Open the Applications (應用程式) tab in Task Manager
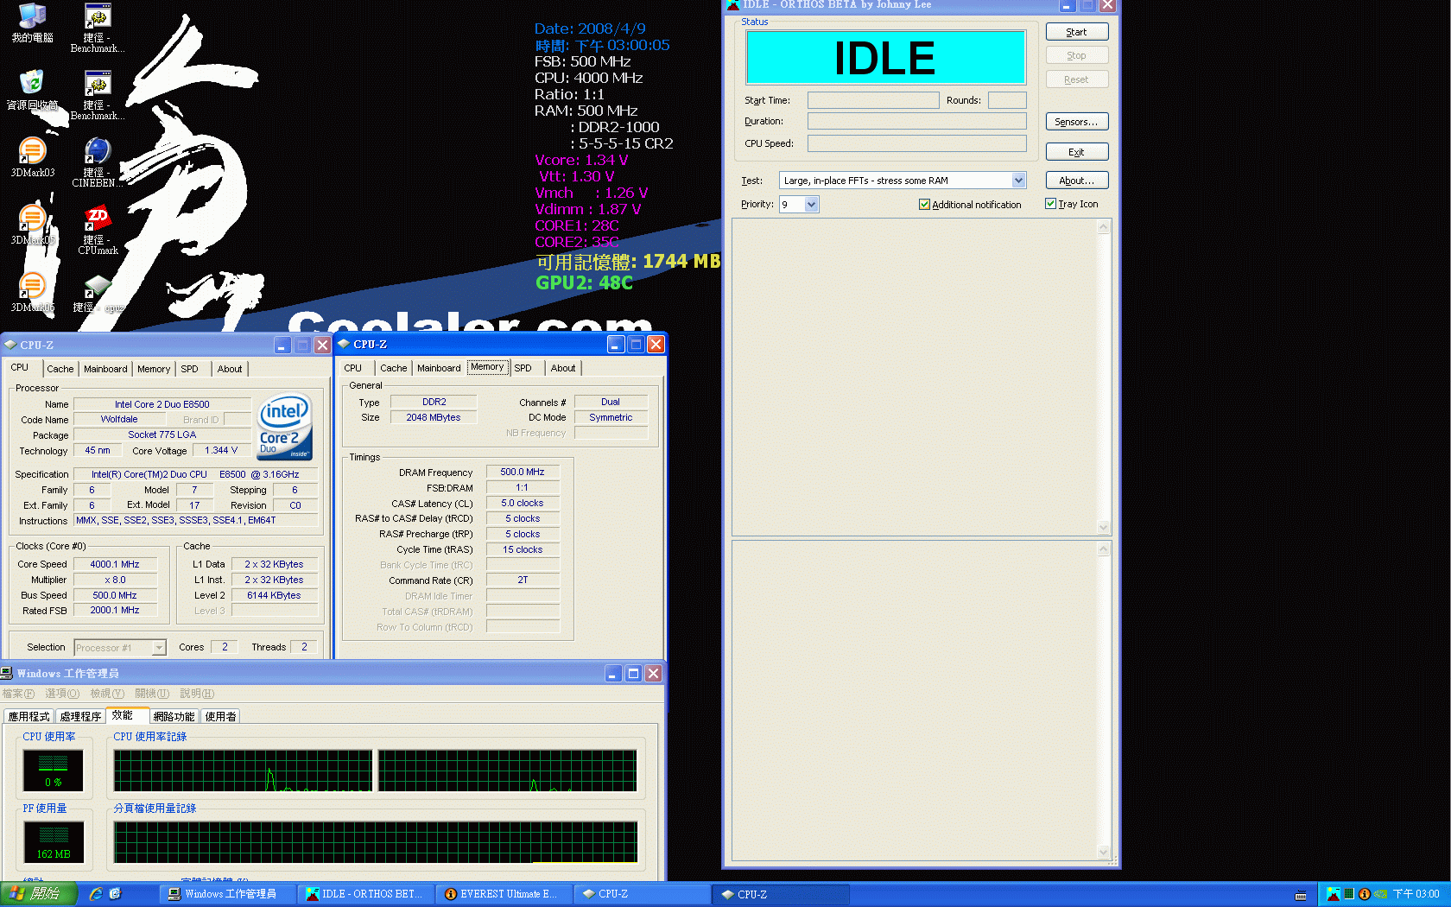Image resolution: width=1451 pixels, height=907 pixels. coord(29,716)
